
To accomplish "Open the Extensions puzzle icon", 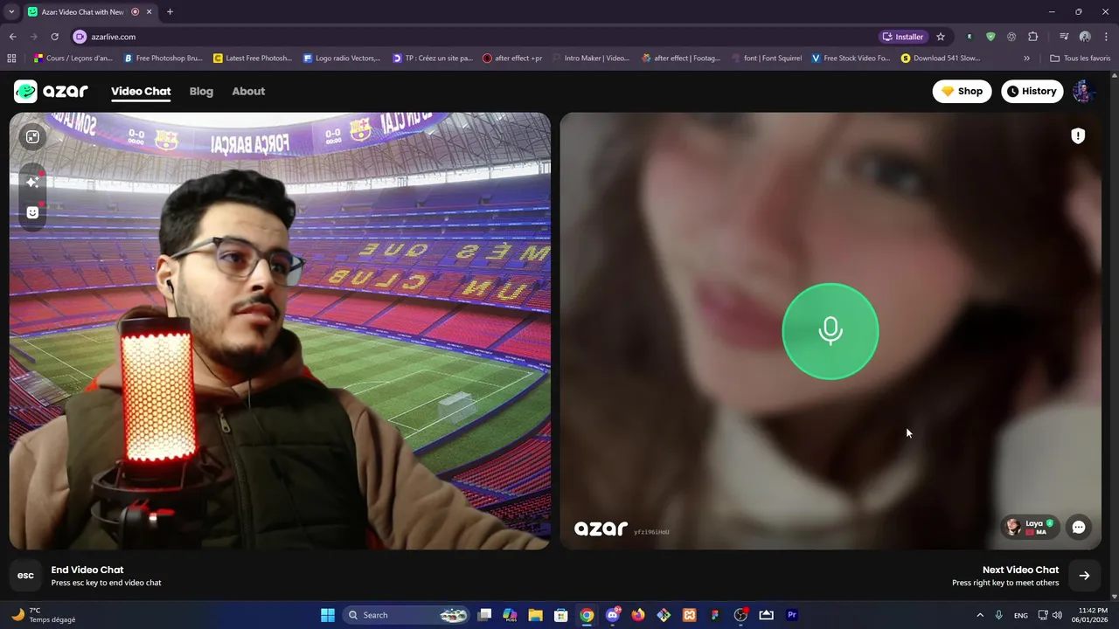I will [x=1033, y=37].
